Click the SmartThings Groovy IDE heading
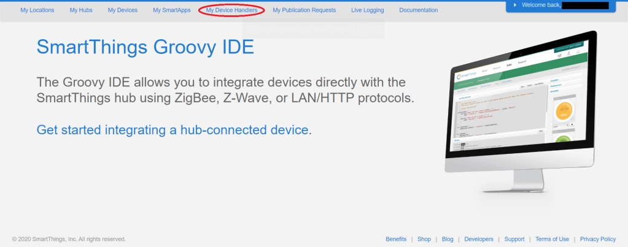 (145, 47)
